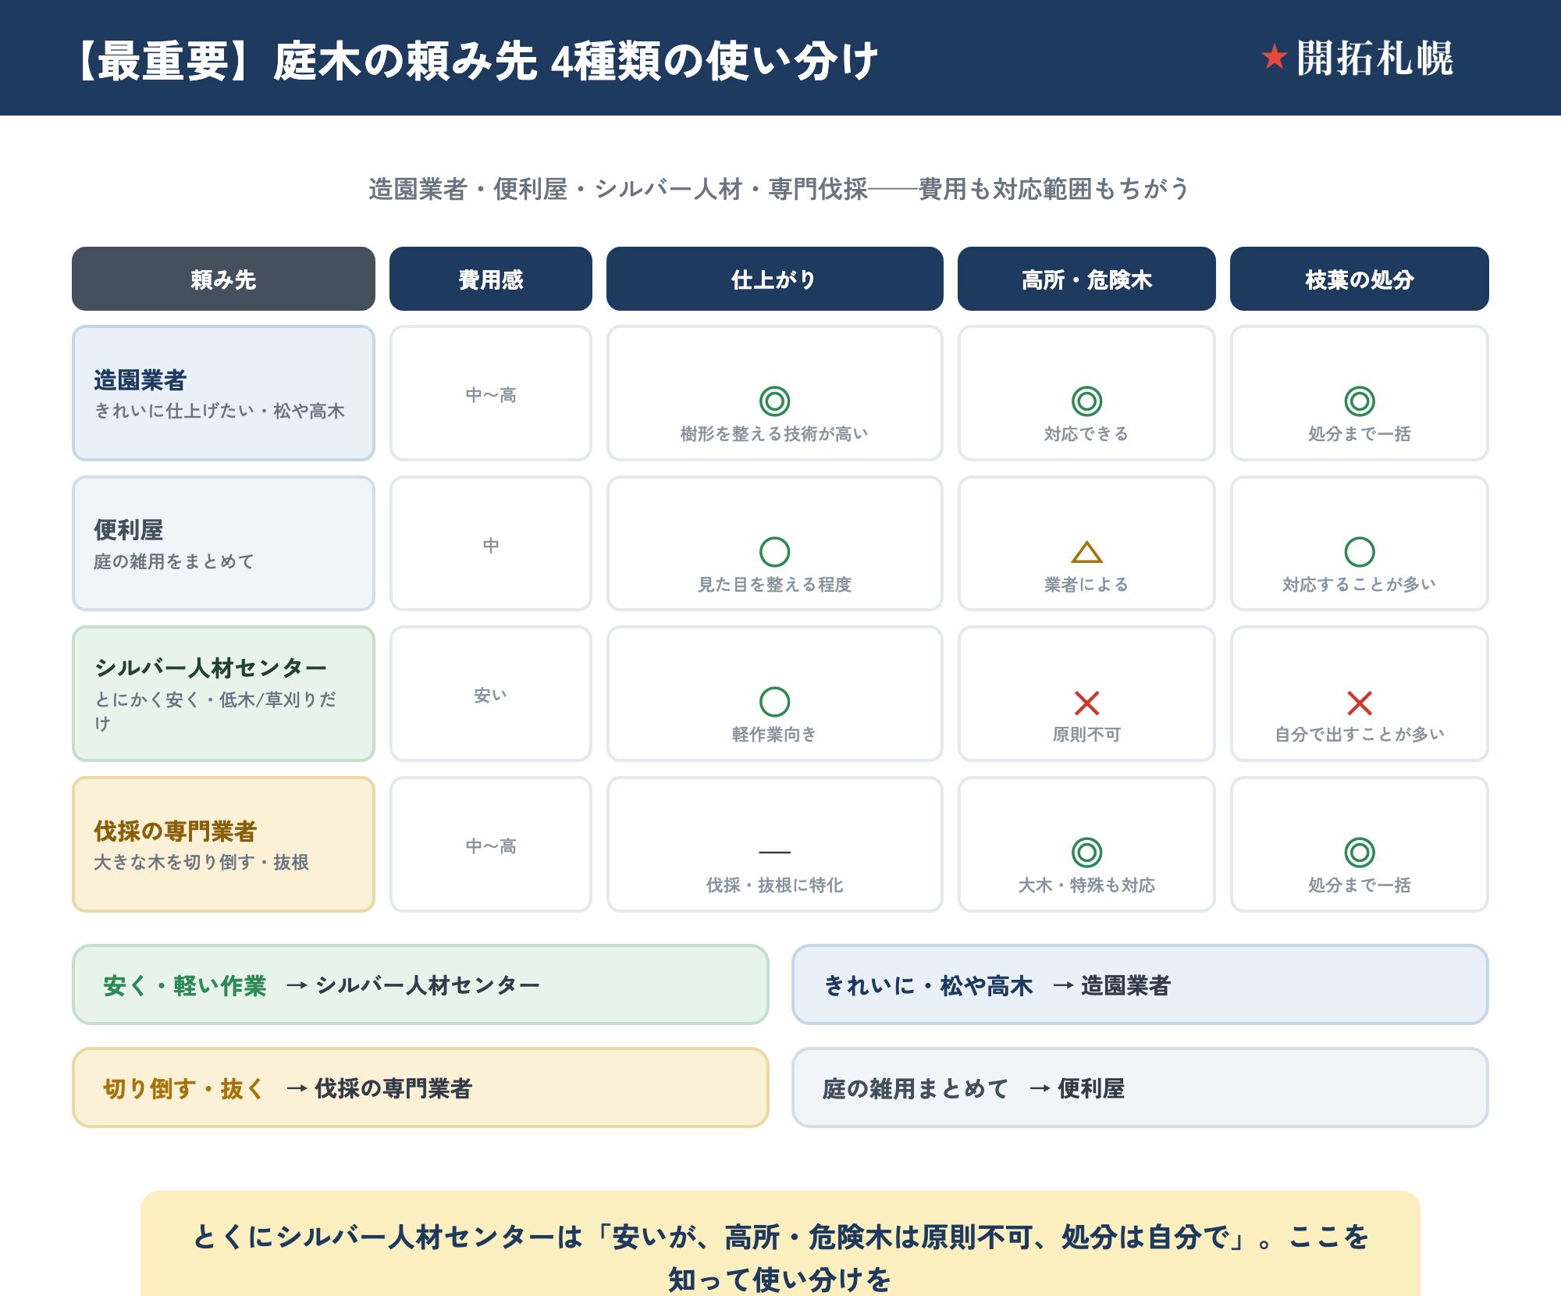Click the 安い cost cell
The width and height of the screenshot is (1561, 1296).
click(x=490, y=693)
